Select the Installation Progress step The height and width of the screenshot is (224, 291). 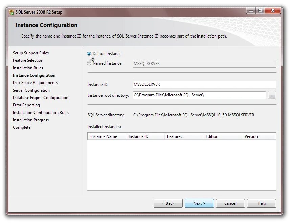[31, 120]
